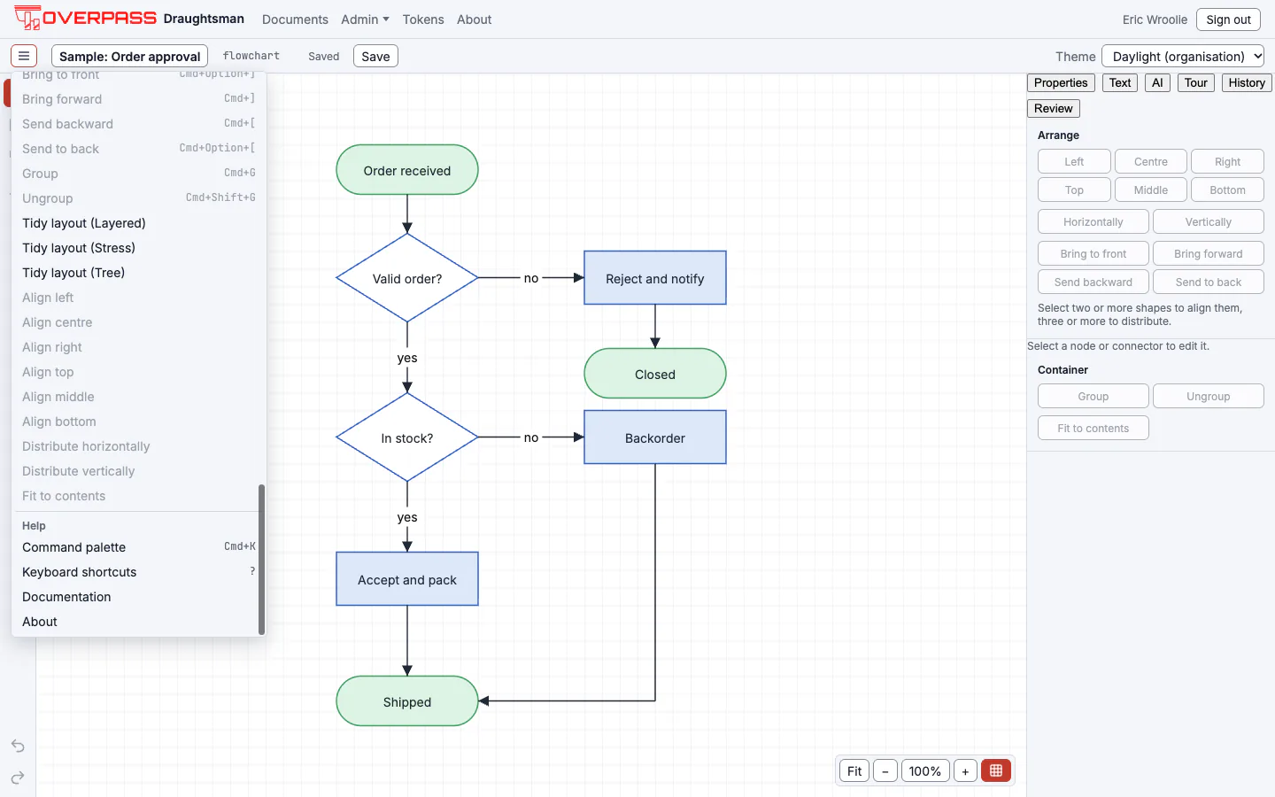Switch to the History tab
Viewport: 1275px width, 797px height.
(x=1247, y=82)
